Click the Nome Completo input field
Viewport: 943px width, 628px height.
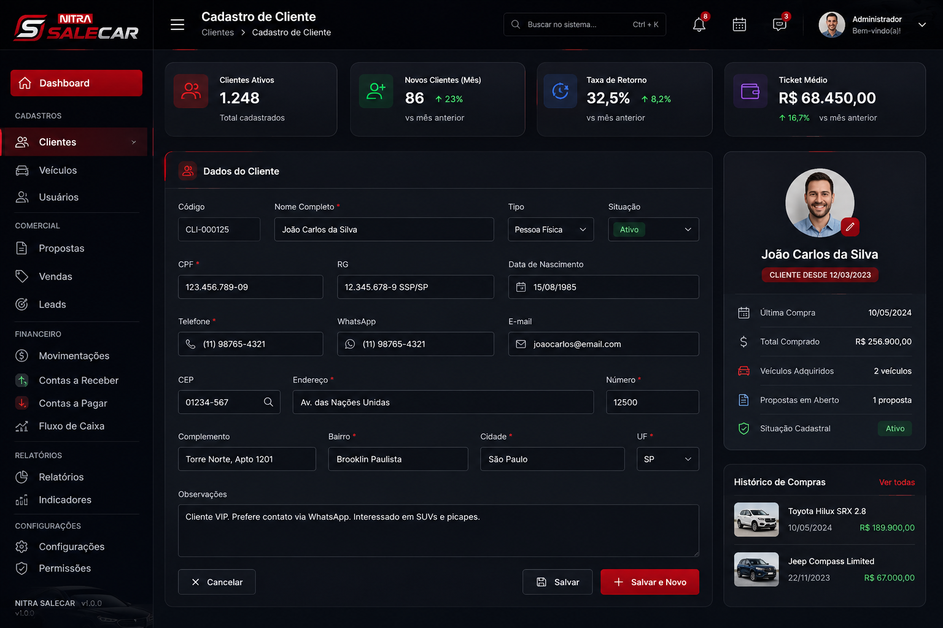(384, 229)
